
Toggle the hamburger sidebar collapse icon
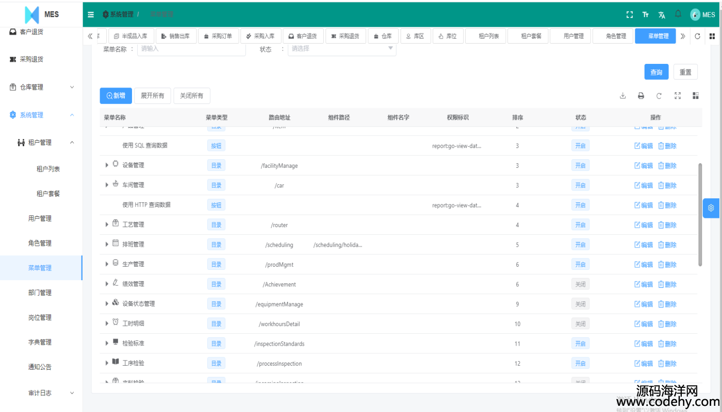click(x=91, y=15)
